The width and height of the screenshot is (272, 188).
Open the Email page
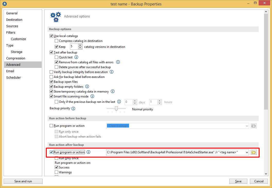pyautogui.click(x=10, y=71)
